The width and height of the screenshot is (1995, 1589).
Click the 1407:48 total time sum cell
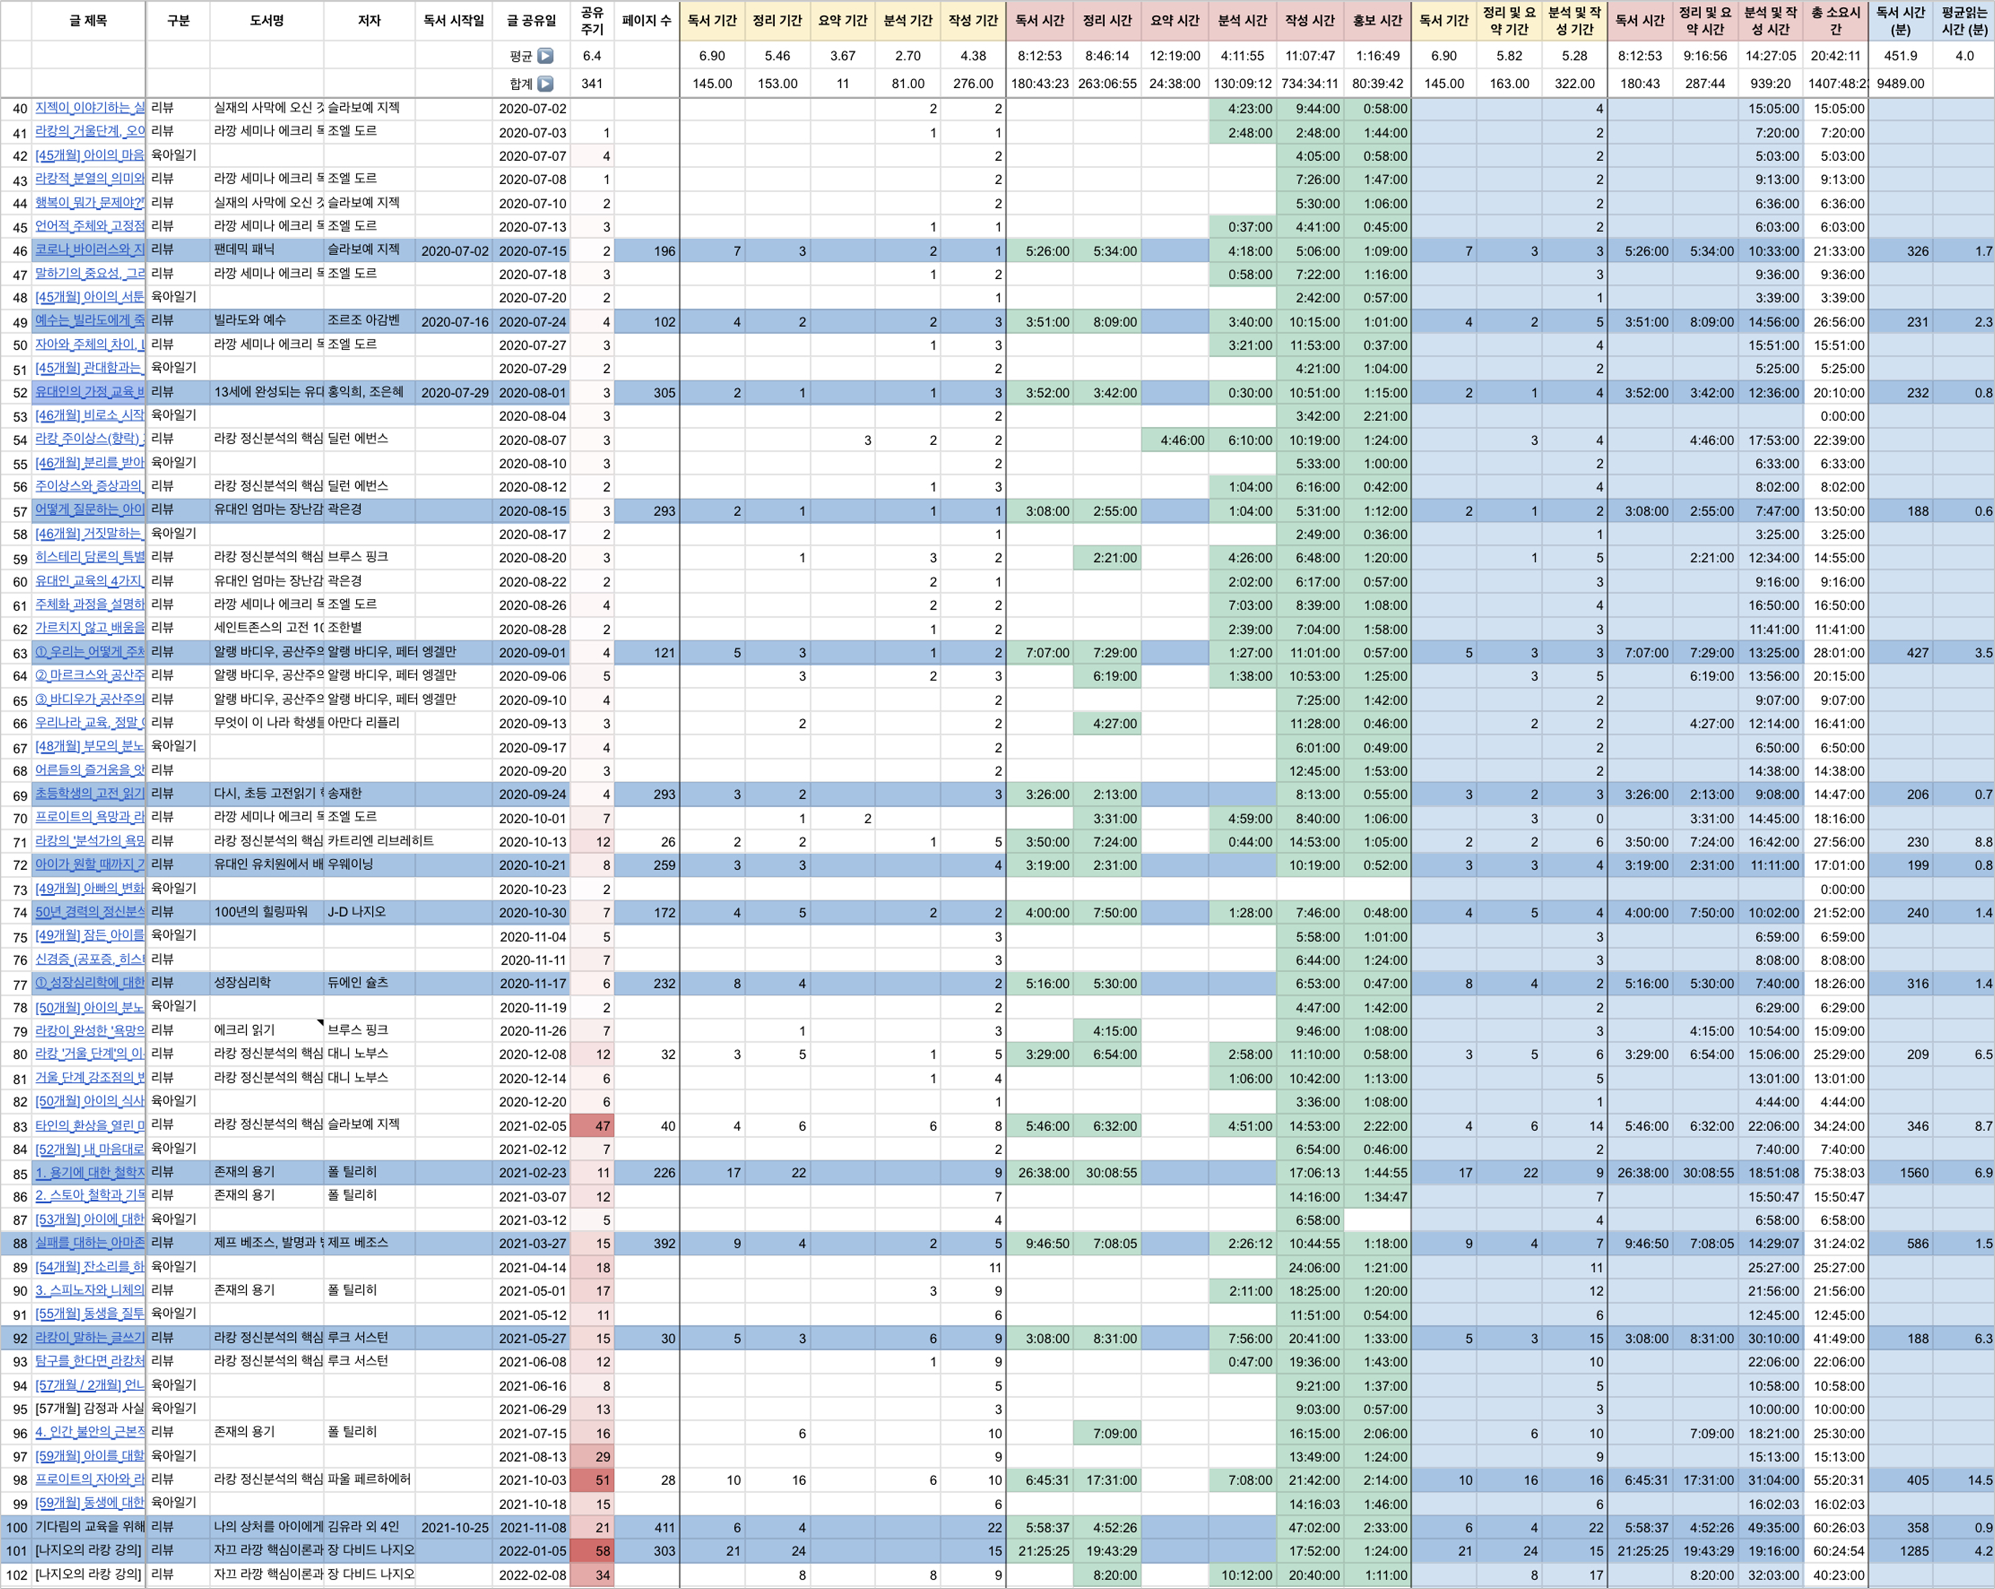1835,84
